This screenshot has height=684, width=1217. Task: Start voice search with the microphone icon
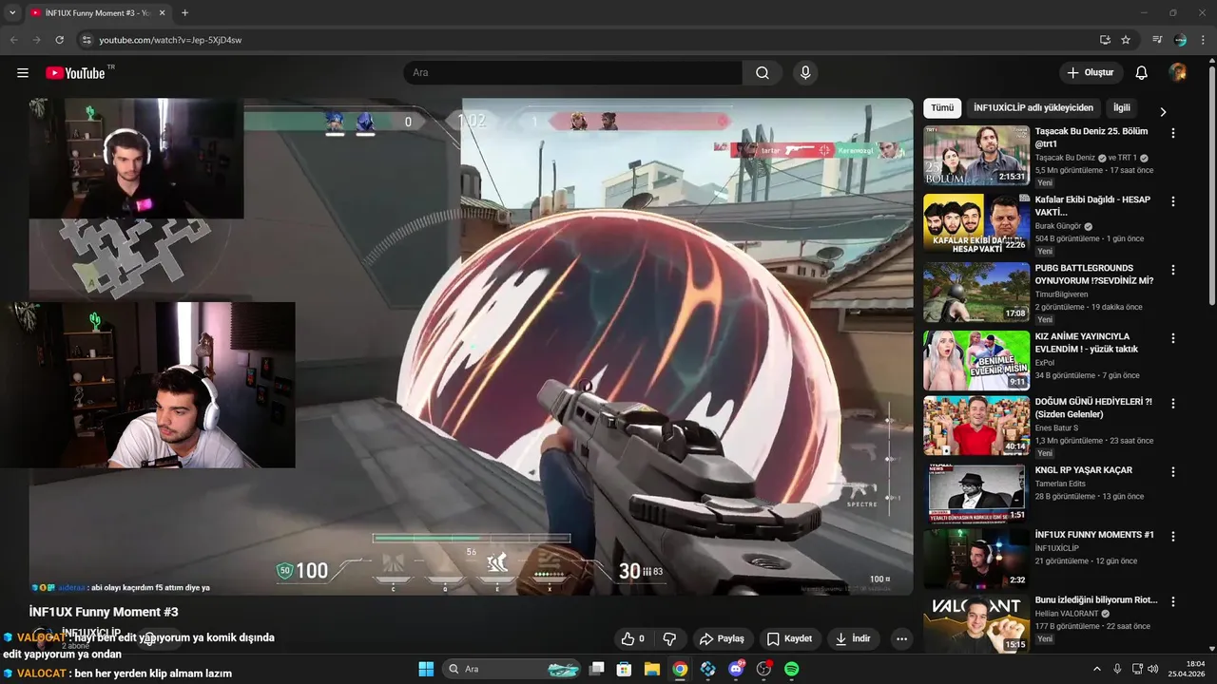tap(805, 73)
